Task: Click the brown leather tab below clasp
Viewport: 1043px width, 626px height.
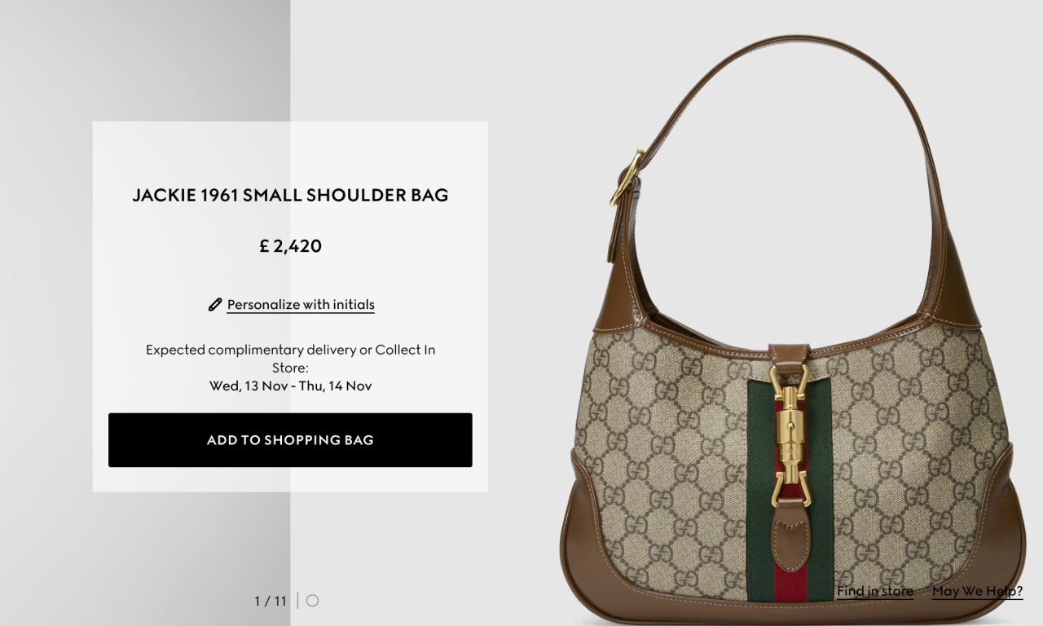Action: (x=790, y=536)
